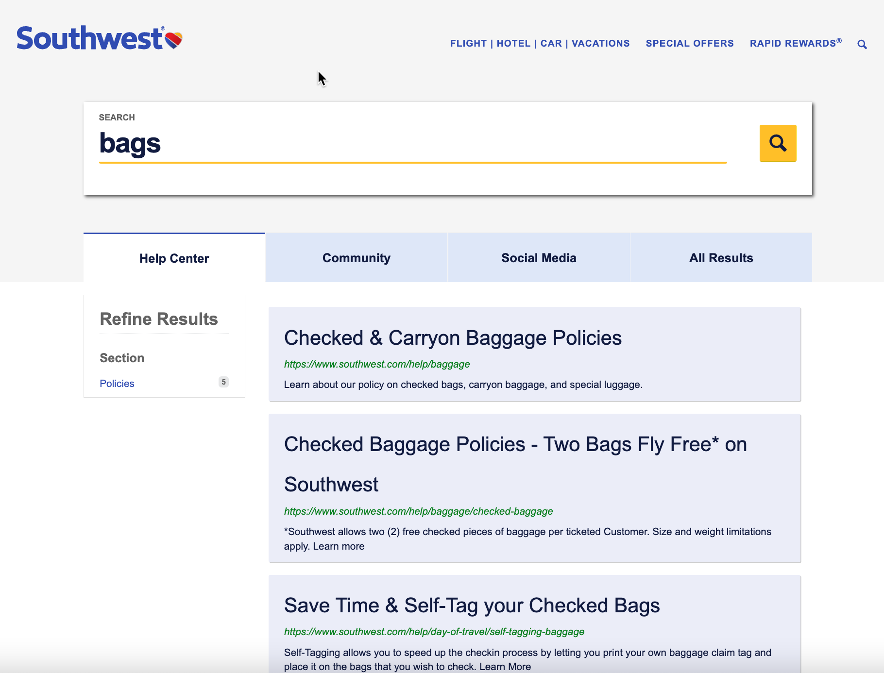The height and width of the screenshot is (673, 884).
Task: Click the yellow search magnifier button
Action: click(778, 143)
